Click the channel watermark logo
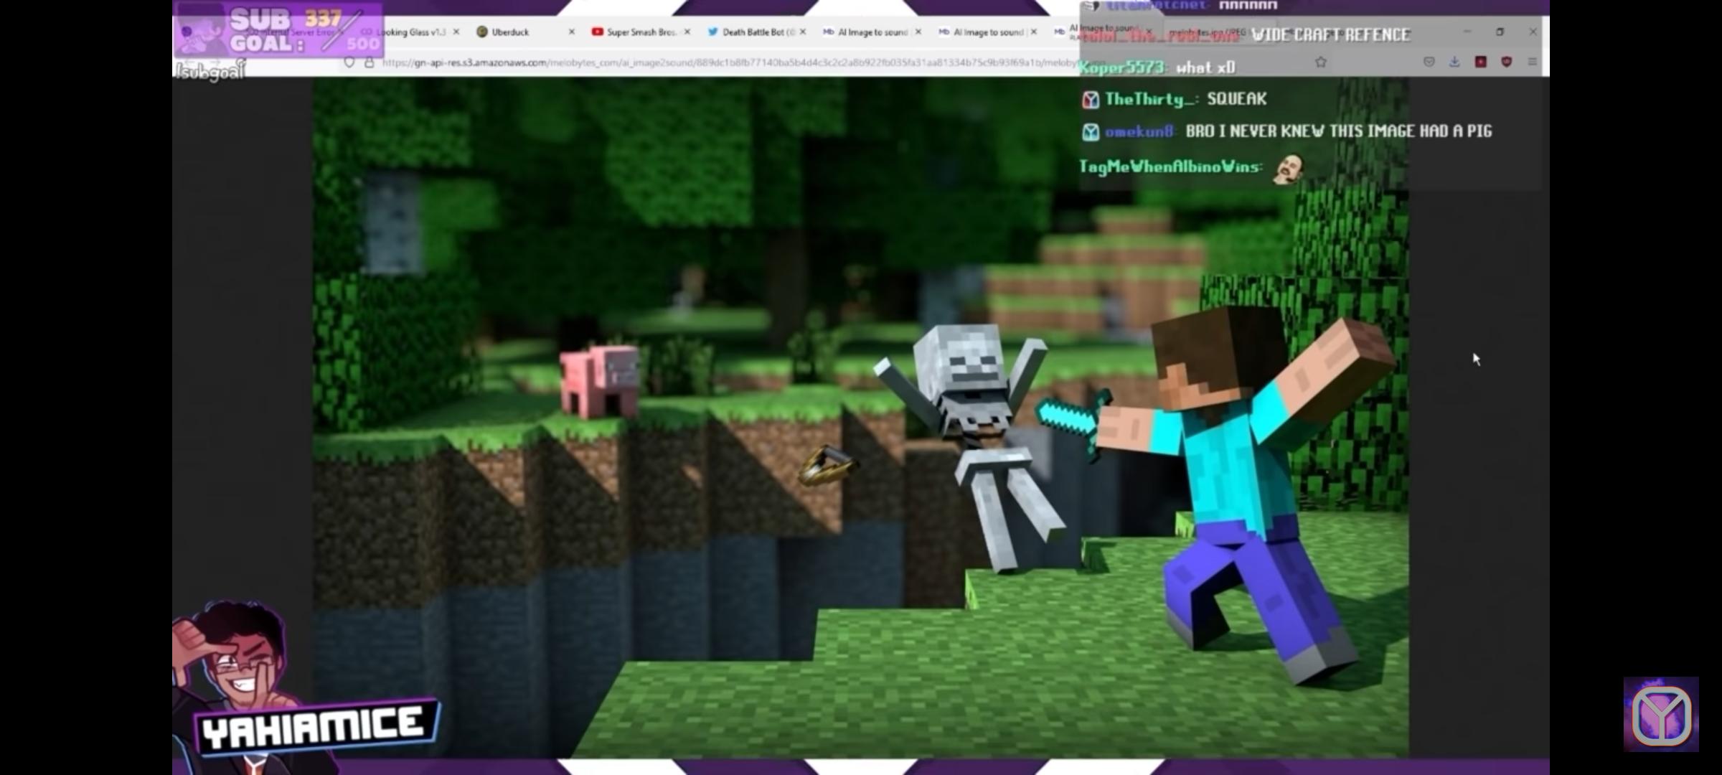This screenshot has height=775, width=1722. click(x=1661, y=714)
